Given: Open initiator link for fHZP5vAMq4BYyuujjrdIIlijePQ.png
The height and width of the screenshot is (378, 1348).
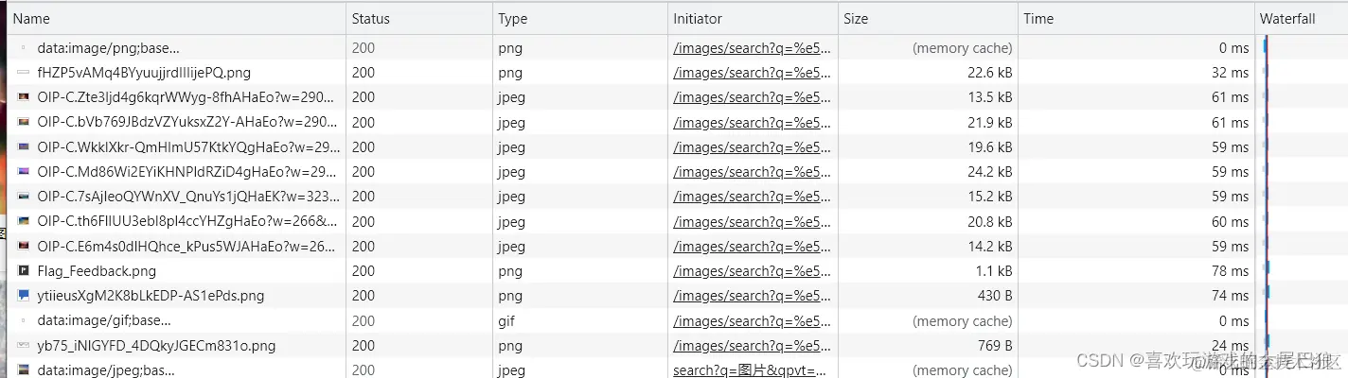Looking at the screenshot, I should coord(753,73).
